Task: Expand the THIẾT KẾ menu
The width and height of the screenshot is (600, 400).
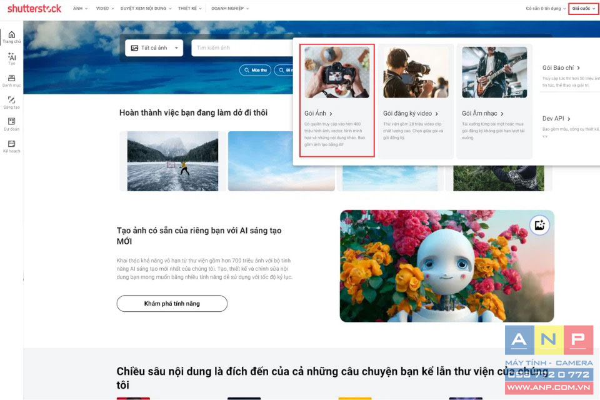Action: pyautogui.click(x=189, y=8)
